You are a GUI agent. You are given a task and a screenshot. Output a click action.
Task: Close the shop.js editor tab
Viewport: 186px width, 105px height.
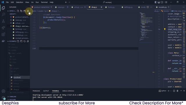101,7
